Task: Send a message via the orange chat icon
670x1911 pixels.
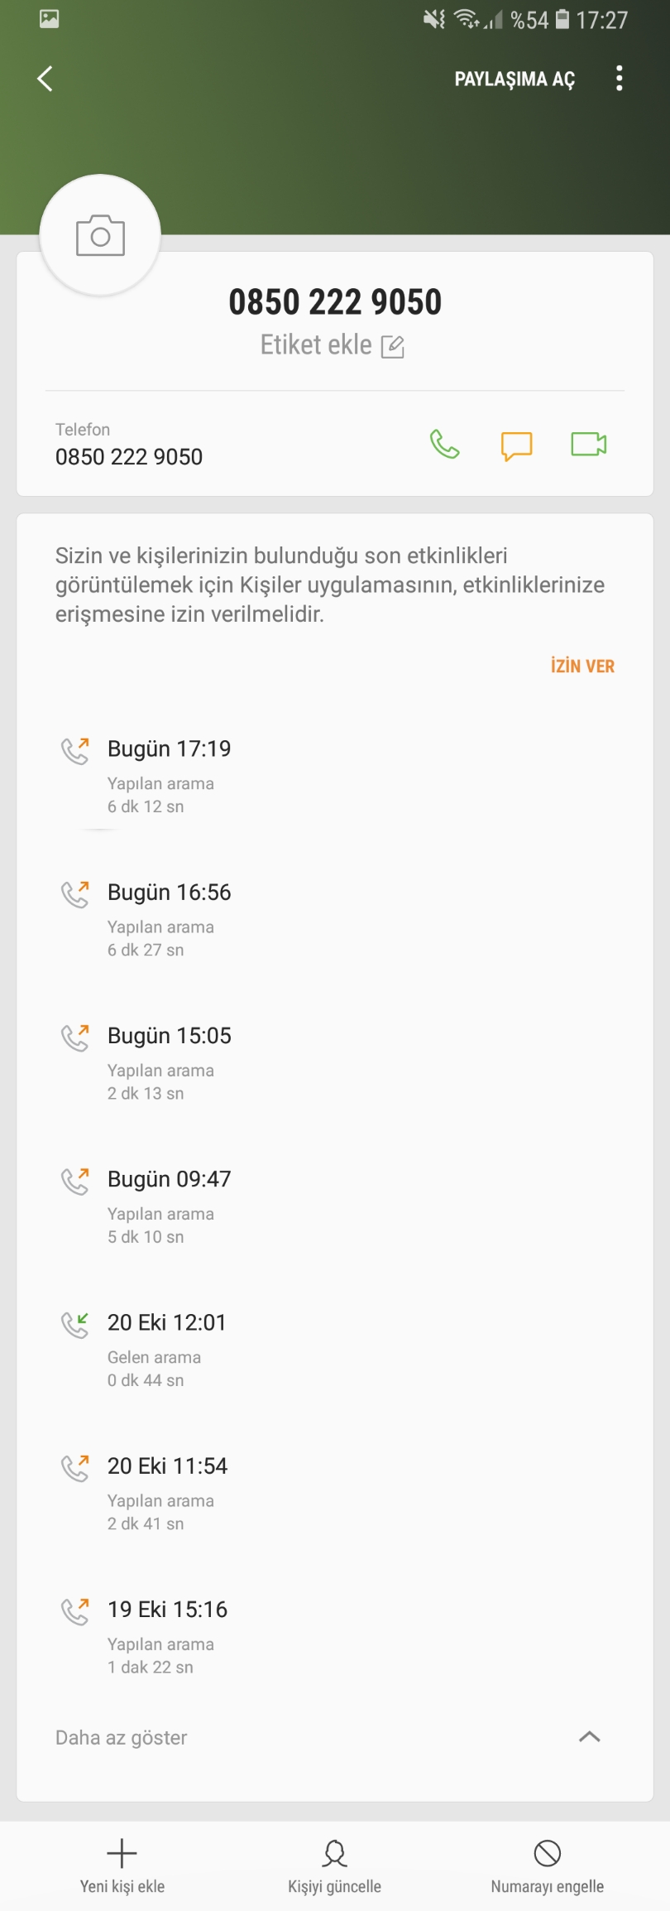Action: pos(516,445)
